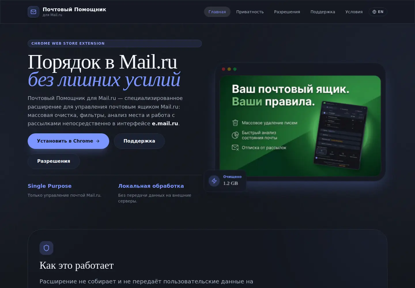Viewport: 415px width, 288px height.
Task: Click the 'без лишних усилий' italic headline
Action: pos(104,80)
